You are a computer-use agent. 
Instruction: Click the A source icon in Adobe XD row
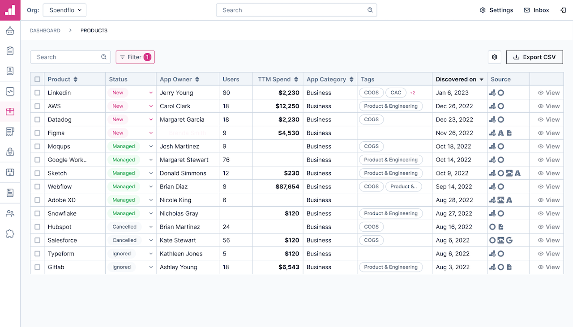click(509, 200)
